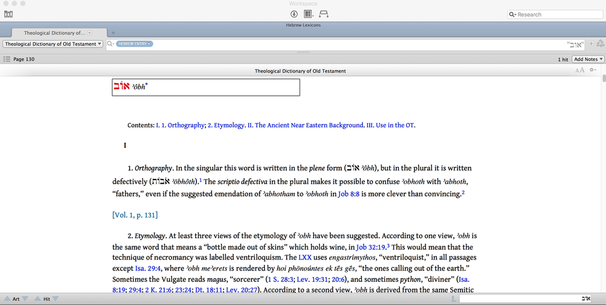
Task: Click the plus icon beside search field
Action: click(x=591, y=44)
